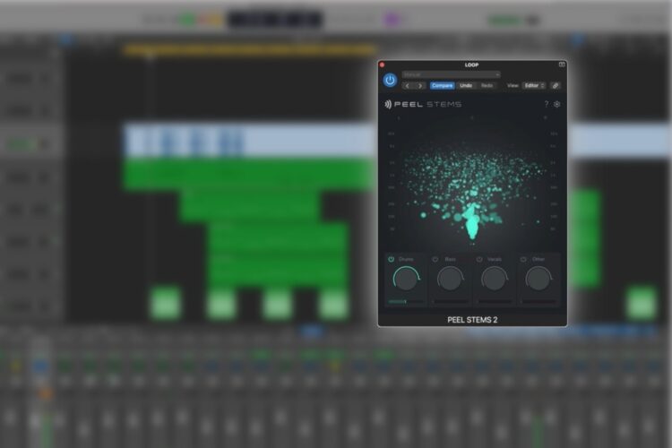Go to the next preset arrow

click(x=420, y=86)
